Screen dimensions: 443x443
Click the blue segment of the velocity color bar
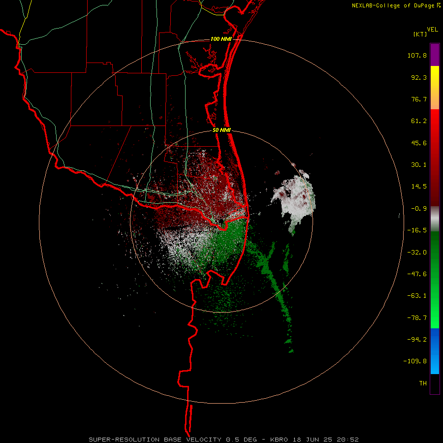pyautogui.click(x=435, y=351)
